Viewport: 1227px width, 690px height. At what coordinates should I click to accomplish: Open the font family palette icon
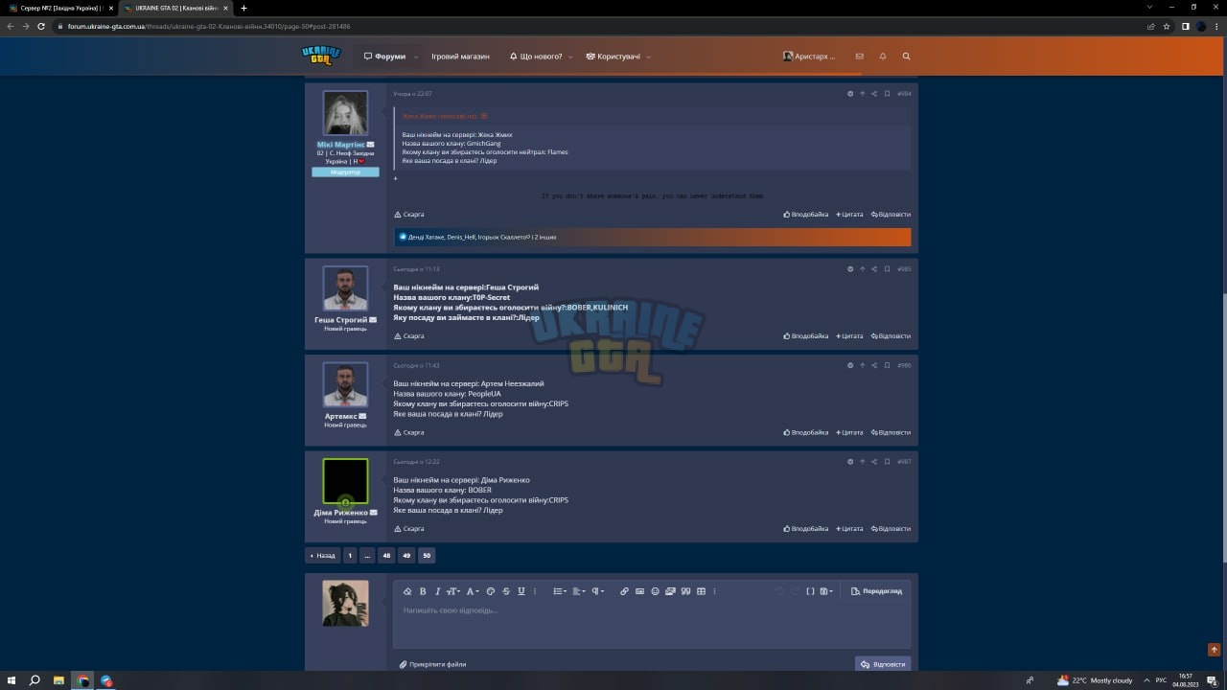491,591
